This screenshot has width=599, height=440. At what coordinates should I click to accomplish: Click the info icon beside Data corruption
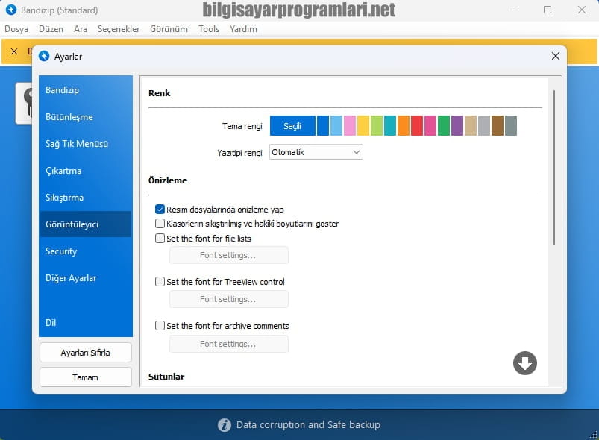click(x=225, y=425)
